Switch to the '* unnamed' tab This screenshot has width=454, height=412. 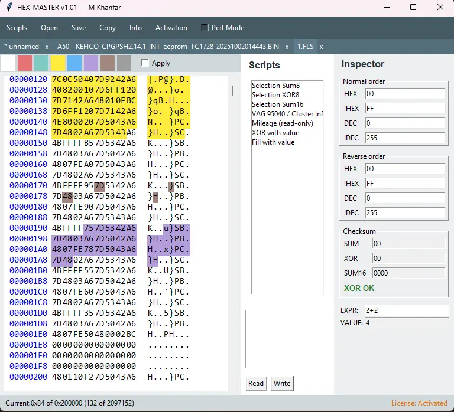[x=21, y=47]
